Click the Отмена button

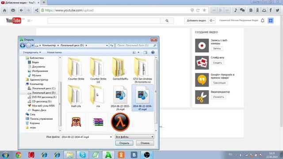point(145,143)
